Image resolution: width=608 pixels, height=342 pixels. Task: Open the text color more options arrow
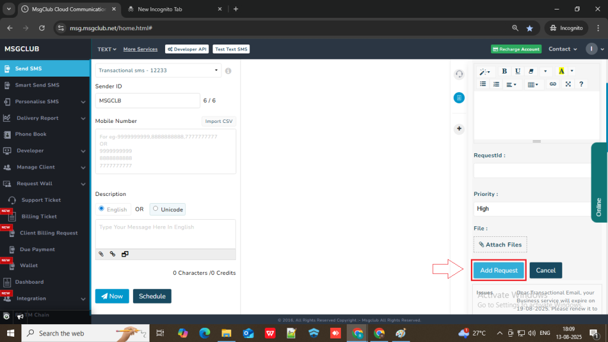pyautogui.click(x=572, y=71)
